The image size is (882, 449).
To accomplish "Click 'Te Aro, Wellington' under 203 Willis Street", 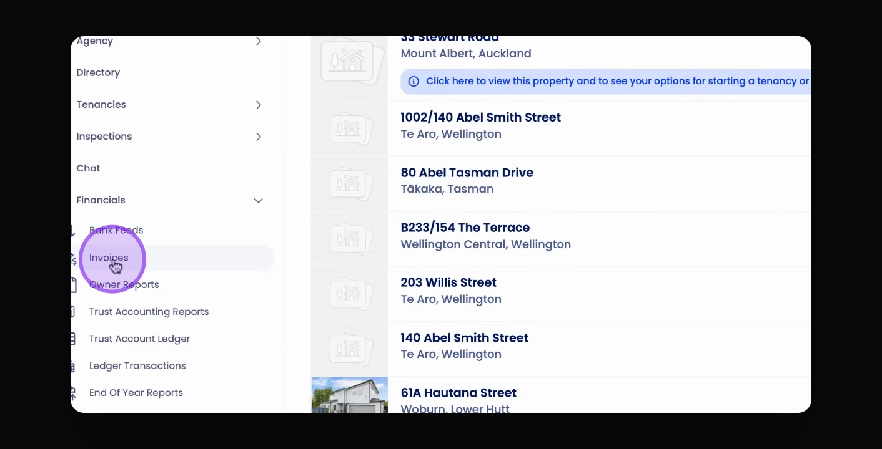I will 451,299.
